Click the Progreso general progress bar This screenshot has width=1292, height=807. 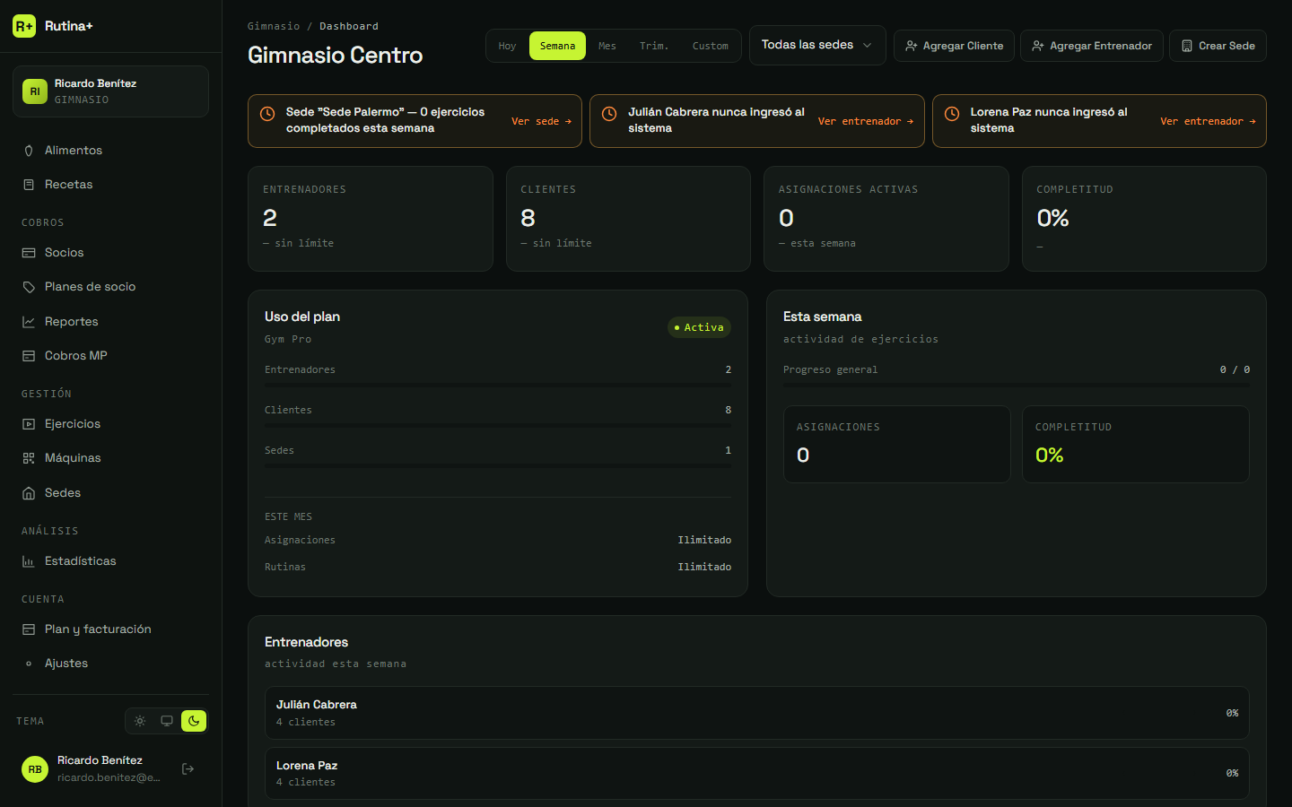(x=1017, y=385)
